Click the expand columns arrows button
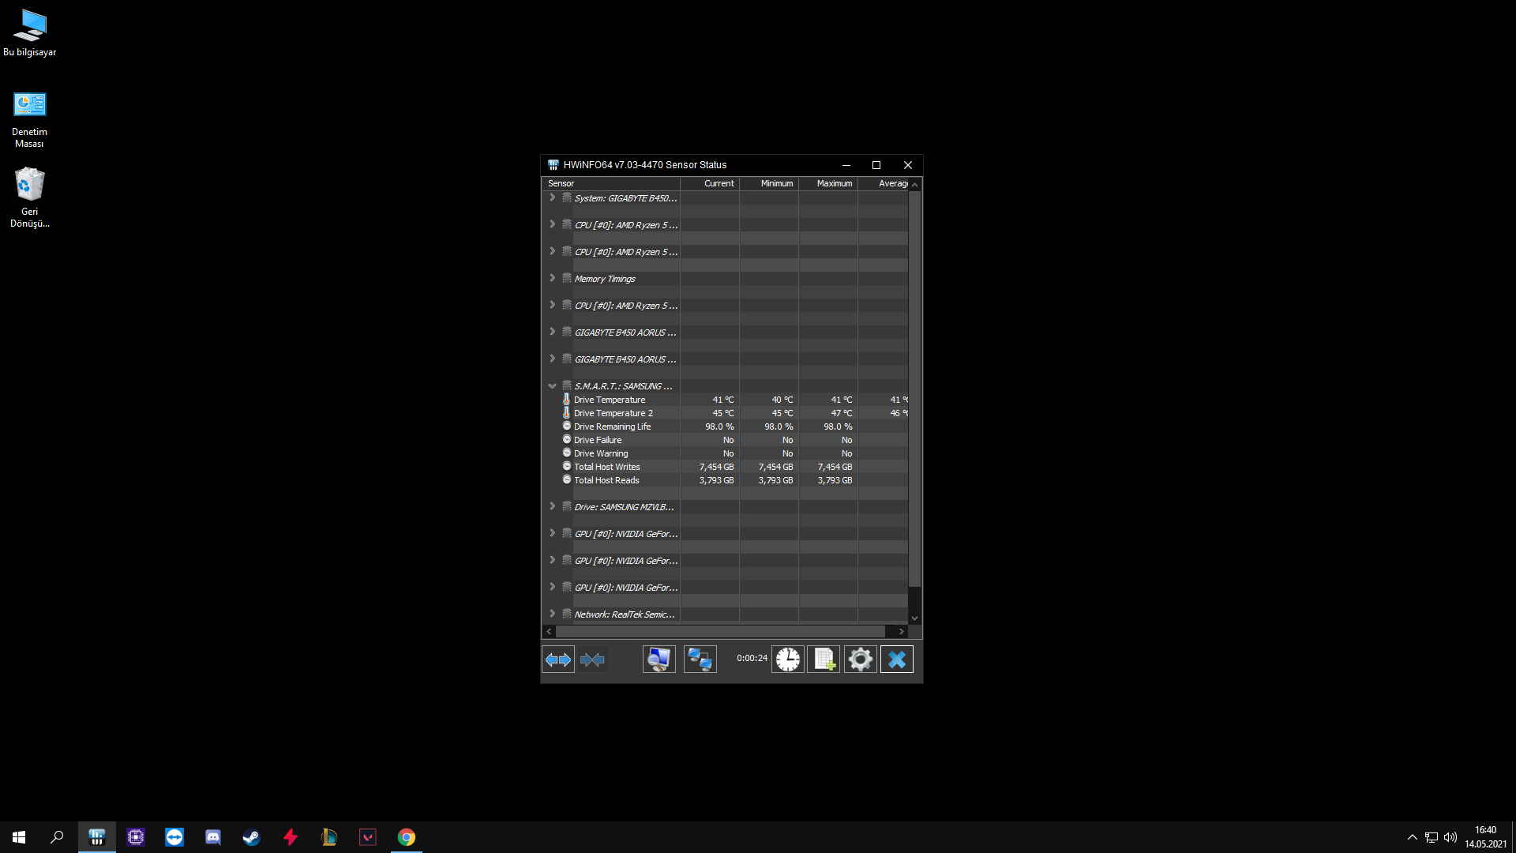 (x=558, y=659)
